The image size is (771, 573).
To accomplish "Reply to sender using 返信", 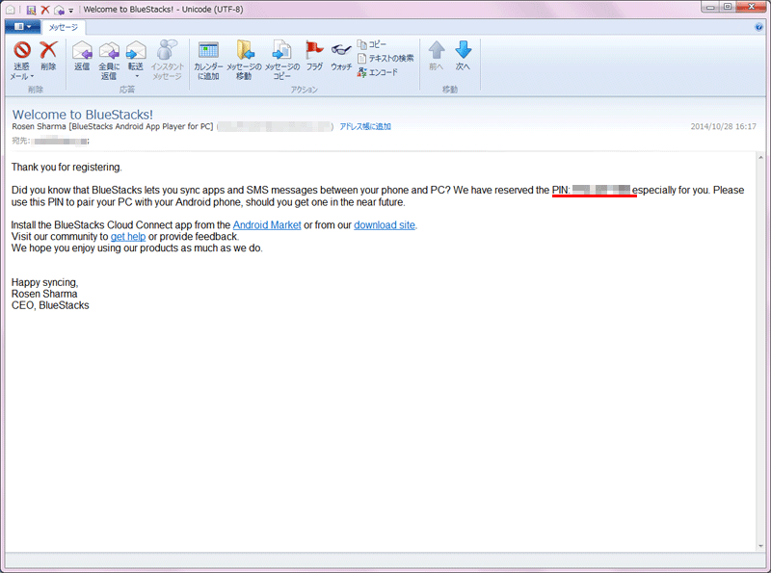I will pyautogui.click(x=82, y=56).
